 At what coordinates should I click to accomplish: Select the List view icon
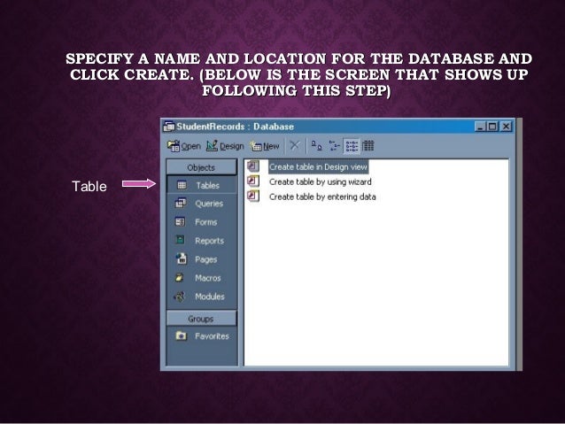[x=352, y=145]
